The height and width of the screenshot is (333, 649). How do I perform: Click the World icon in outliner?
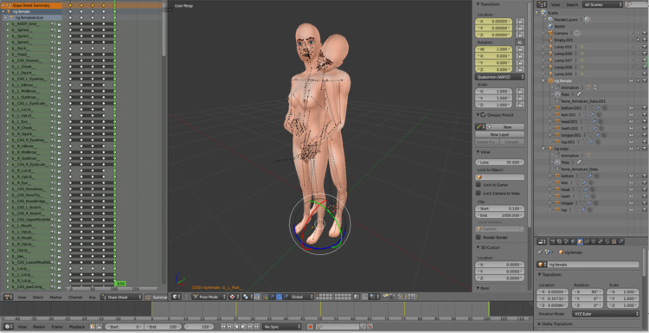[550, 26]
